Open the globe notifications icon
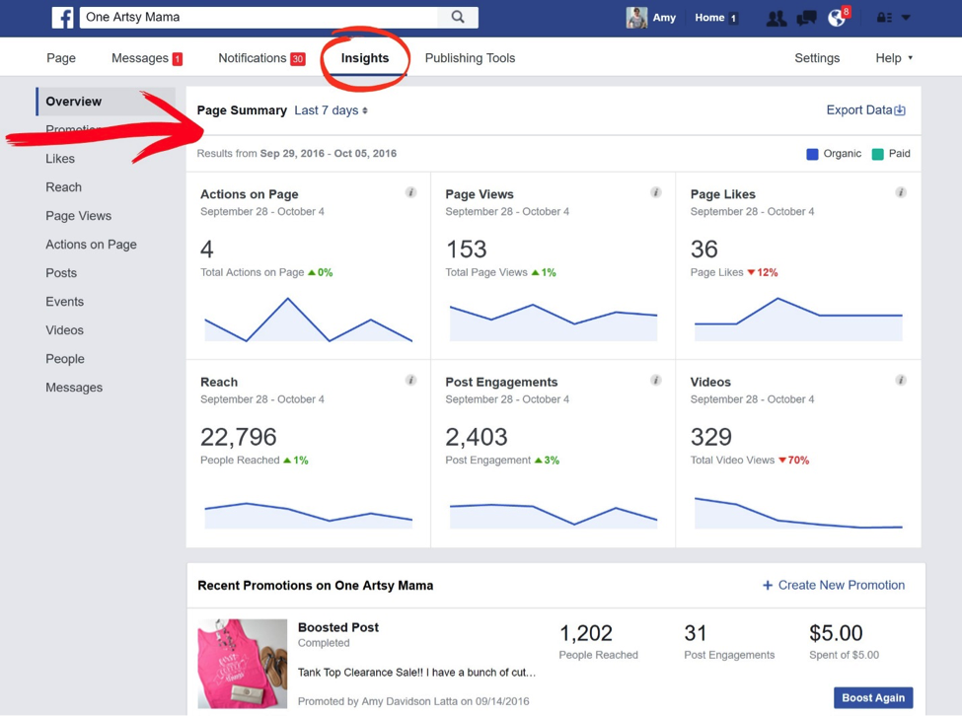 tap(837, 19)
